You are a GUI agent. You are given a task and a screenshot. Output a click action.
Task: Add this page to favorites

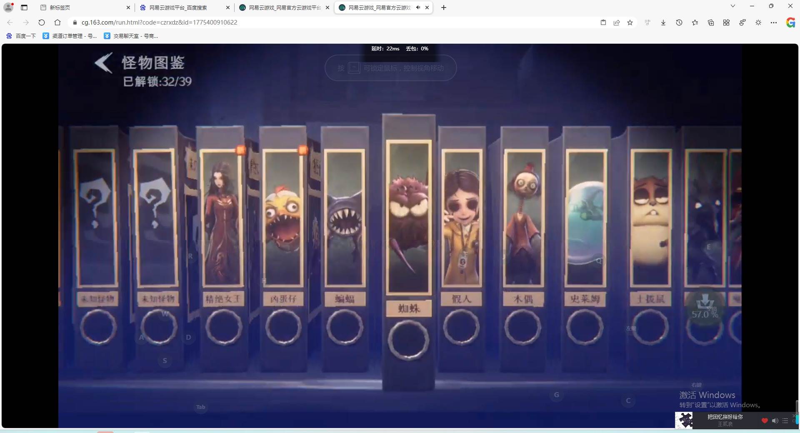(630, 22)
